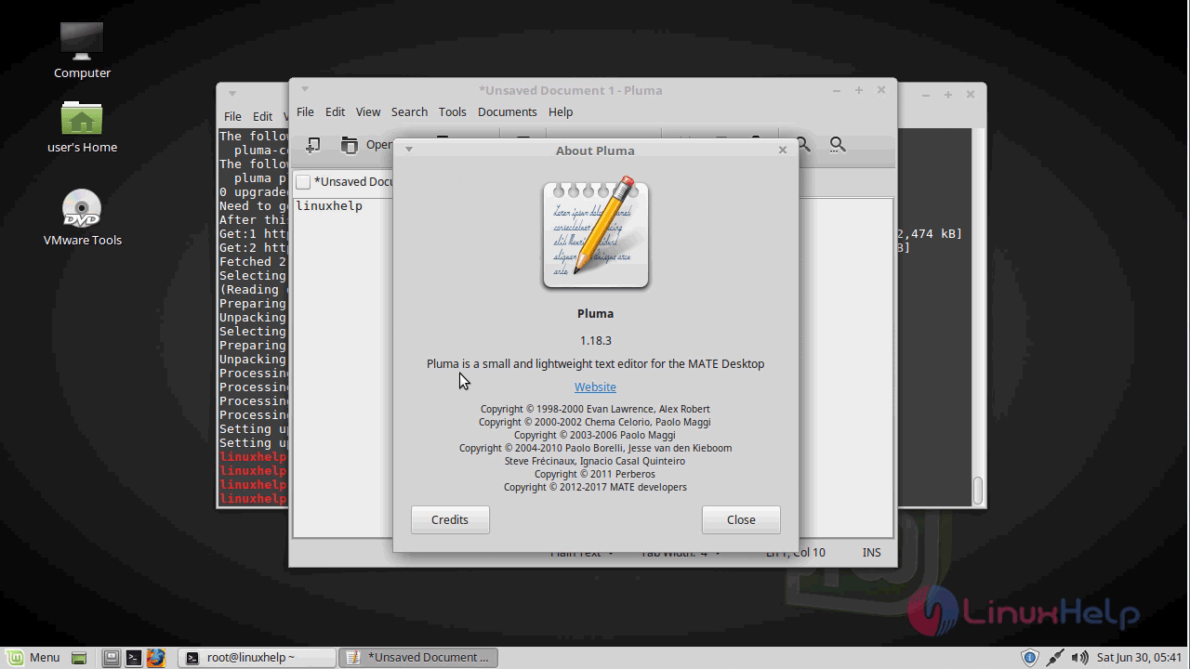
Task: Launch the file manager icon in panel
Action: point(111,658)
